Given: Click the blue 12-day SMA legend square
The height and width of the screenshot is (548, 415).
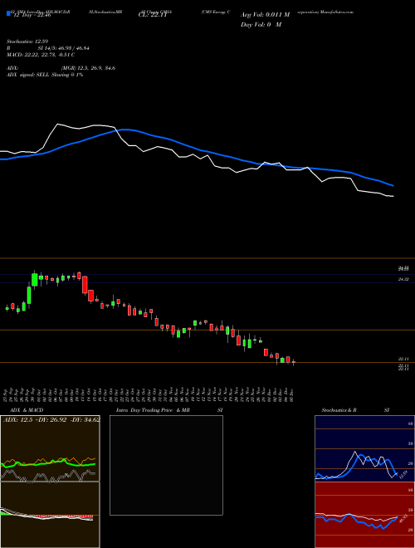Looking at the screenshot, I should point(8,13).
